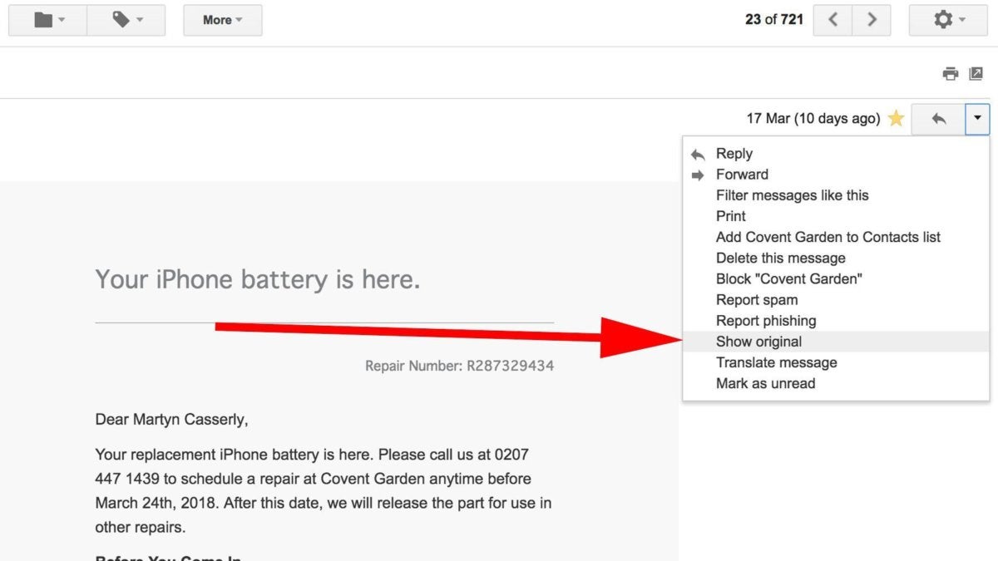Go to the newer message arrow

click(x=832, y=20)
